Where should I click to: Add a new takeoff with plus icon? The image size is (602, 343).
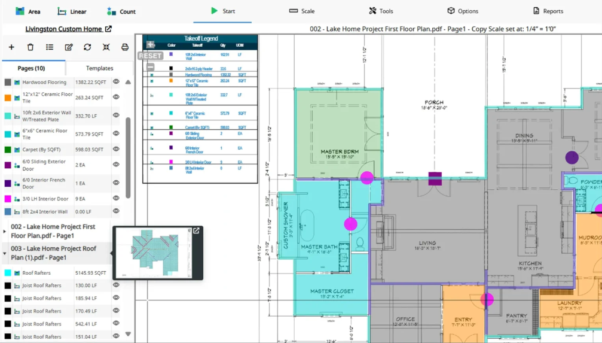point(11,47)
